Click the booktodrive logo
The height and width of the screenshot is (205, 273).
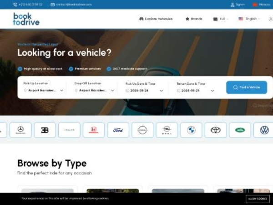click(26, 19)
